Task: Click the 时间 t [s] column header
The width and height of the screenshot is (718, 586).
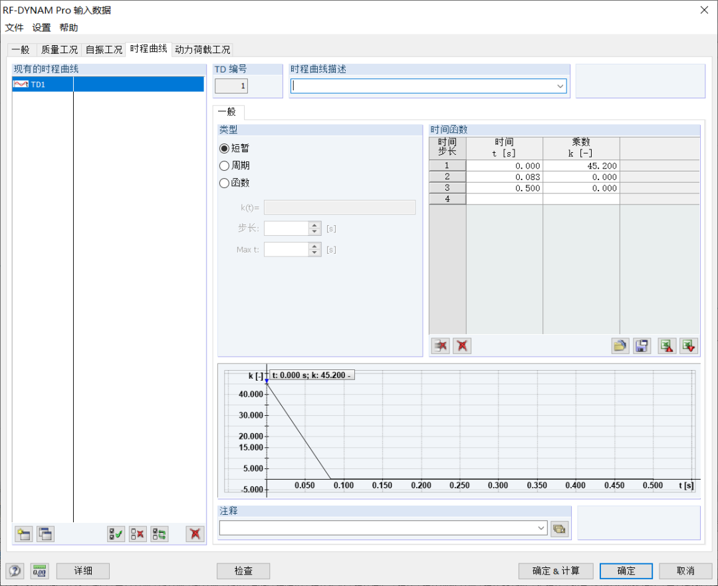Action: pyautogui.click(x=504, y=147)
